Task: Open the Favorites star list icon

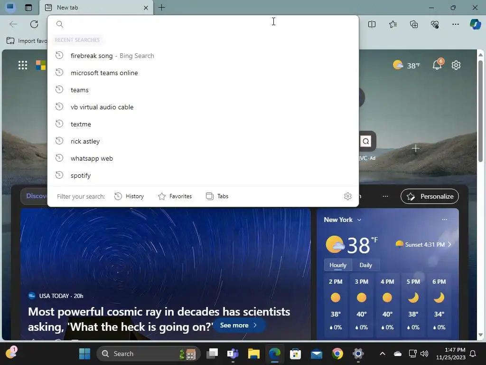Action: point(393,24)
